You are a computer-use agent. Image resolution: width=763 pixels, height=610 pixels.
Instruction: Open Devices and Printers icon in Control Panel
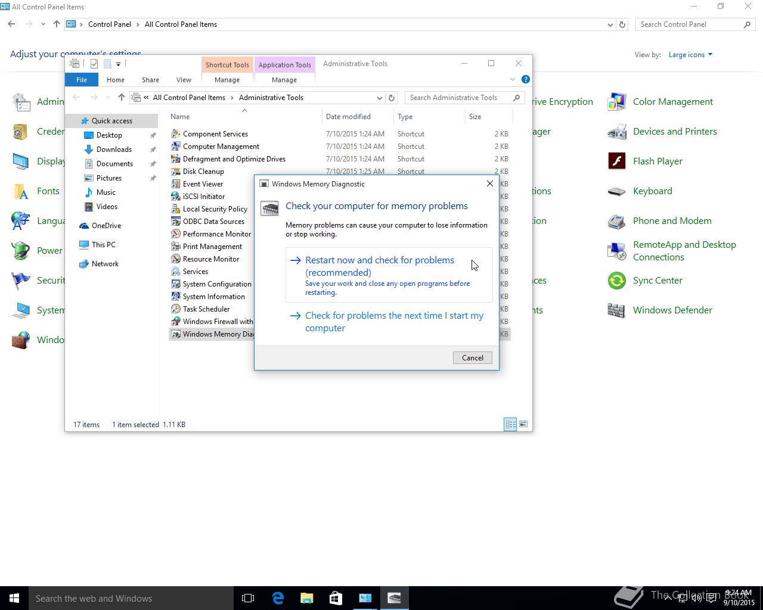pyautogui.click(x=616, y=132)
